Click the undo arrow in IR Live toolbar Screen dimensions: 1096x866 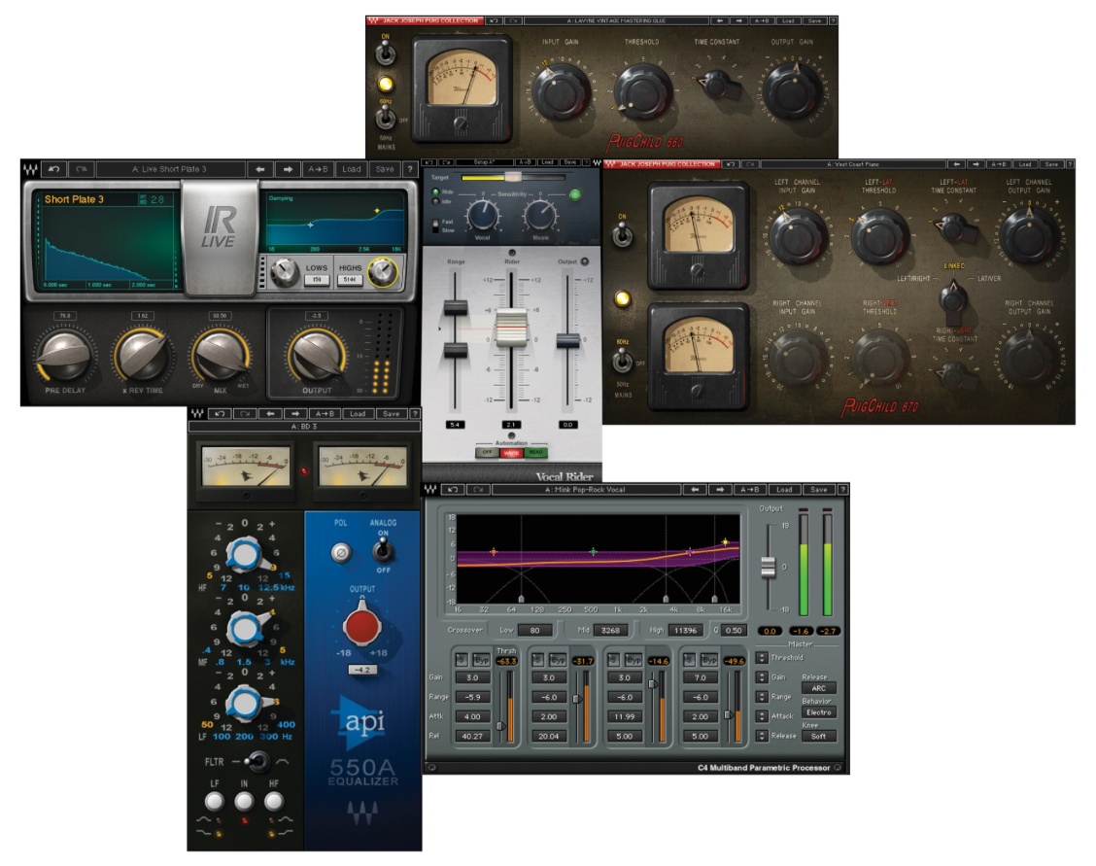point(55,169)
